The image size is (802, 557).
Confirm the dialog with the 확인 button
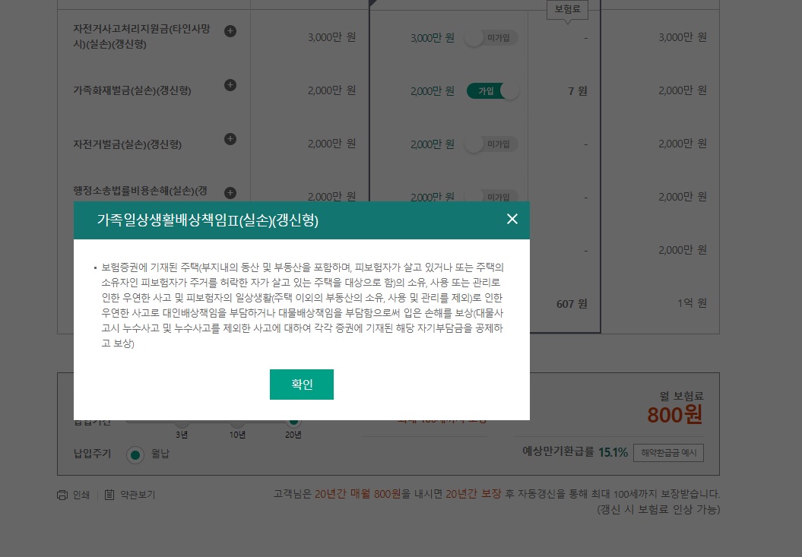302,384
